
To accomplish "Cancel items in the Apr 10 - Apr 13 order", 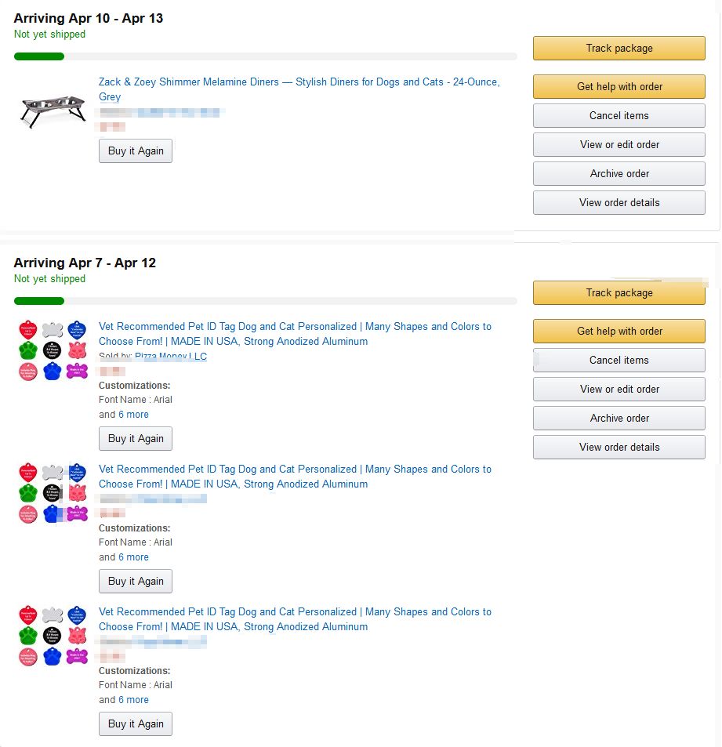I will point(619,116).
